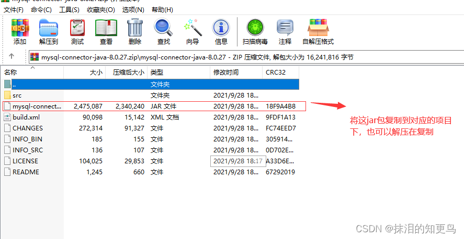Sort by Size (大小) column header
Screen dimensions: 464x239
point(84,73)
